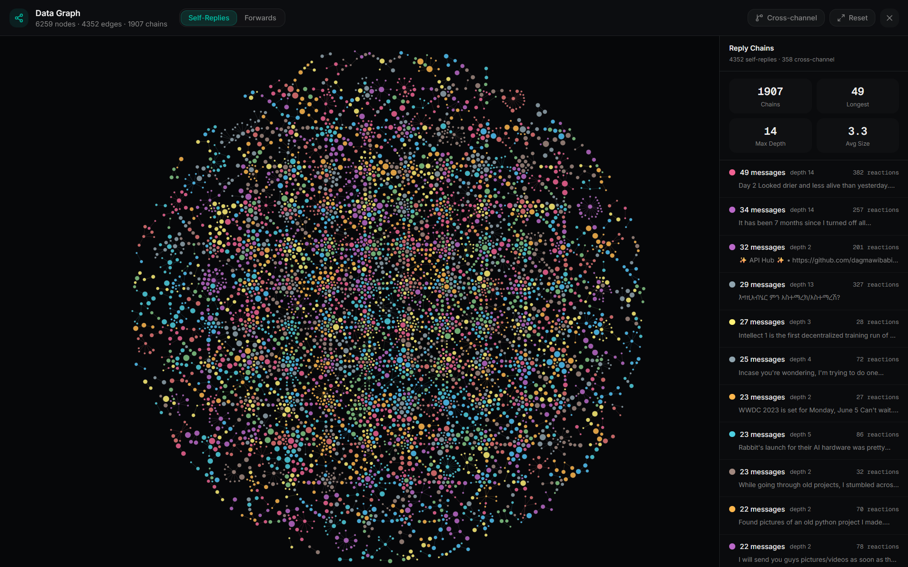Screen dimensions: 908x567
Task: Click the 1907 Chains stat card
Action: tap(770, 96)
